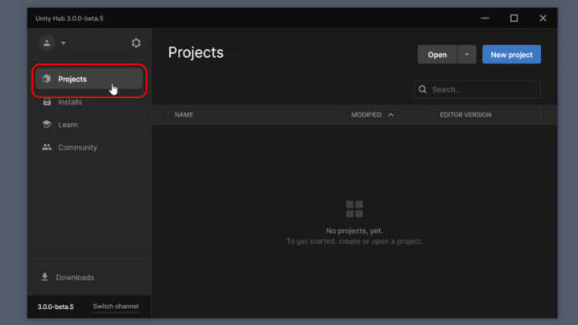Image resolution: width=578 pixels, height=325 pixels.
Task: Click the Learn graduation cap icon
Action: pyautogui.click(x=47, y=124)
